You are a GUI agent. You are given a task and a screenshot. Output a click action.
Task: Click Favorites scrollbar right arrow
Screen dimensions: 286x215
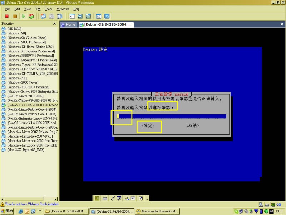(x=56, y=199)
